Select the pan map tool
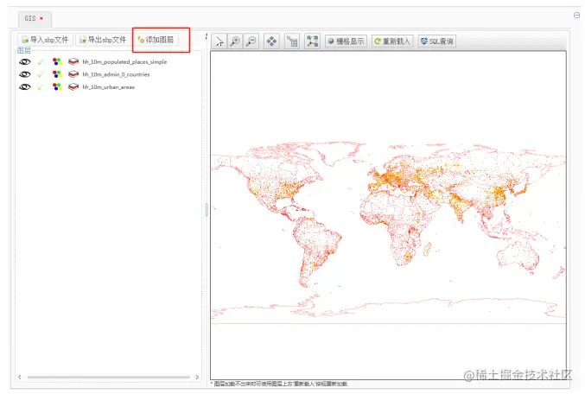Image resolution: width=585 pixels, height=394 pixels. 271,41
